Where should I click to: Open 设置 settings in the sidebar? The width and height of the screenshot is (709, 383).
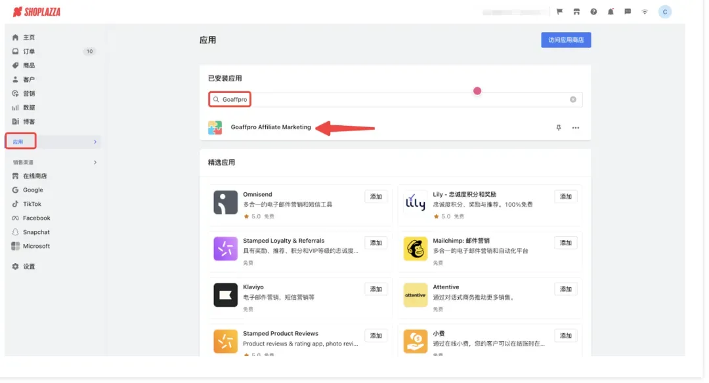pos(29,266)
